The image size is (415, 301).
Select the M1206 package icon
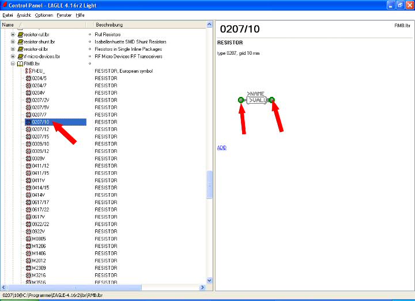(x=28, y=246)
